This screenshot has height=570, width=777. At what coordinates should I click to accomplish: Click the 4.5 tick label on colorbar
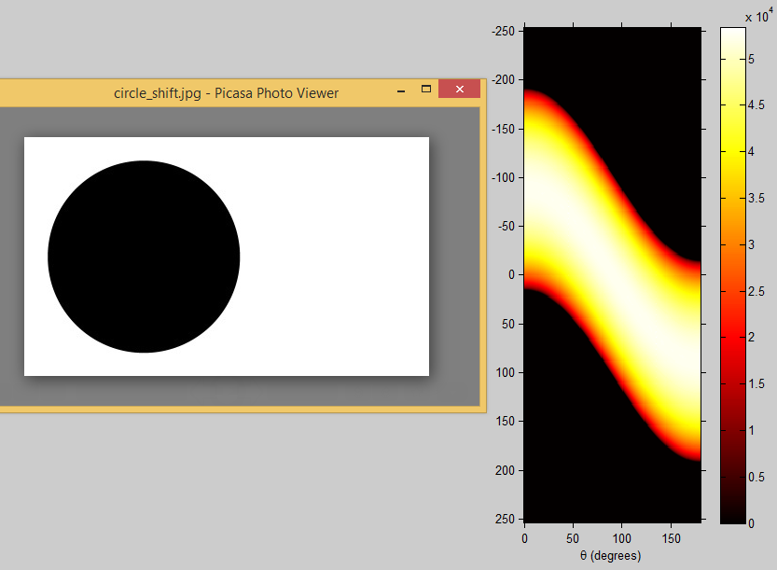(x=757, y=105)
